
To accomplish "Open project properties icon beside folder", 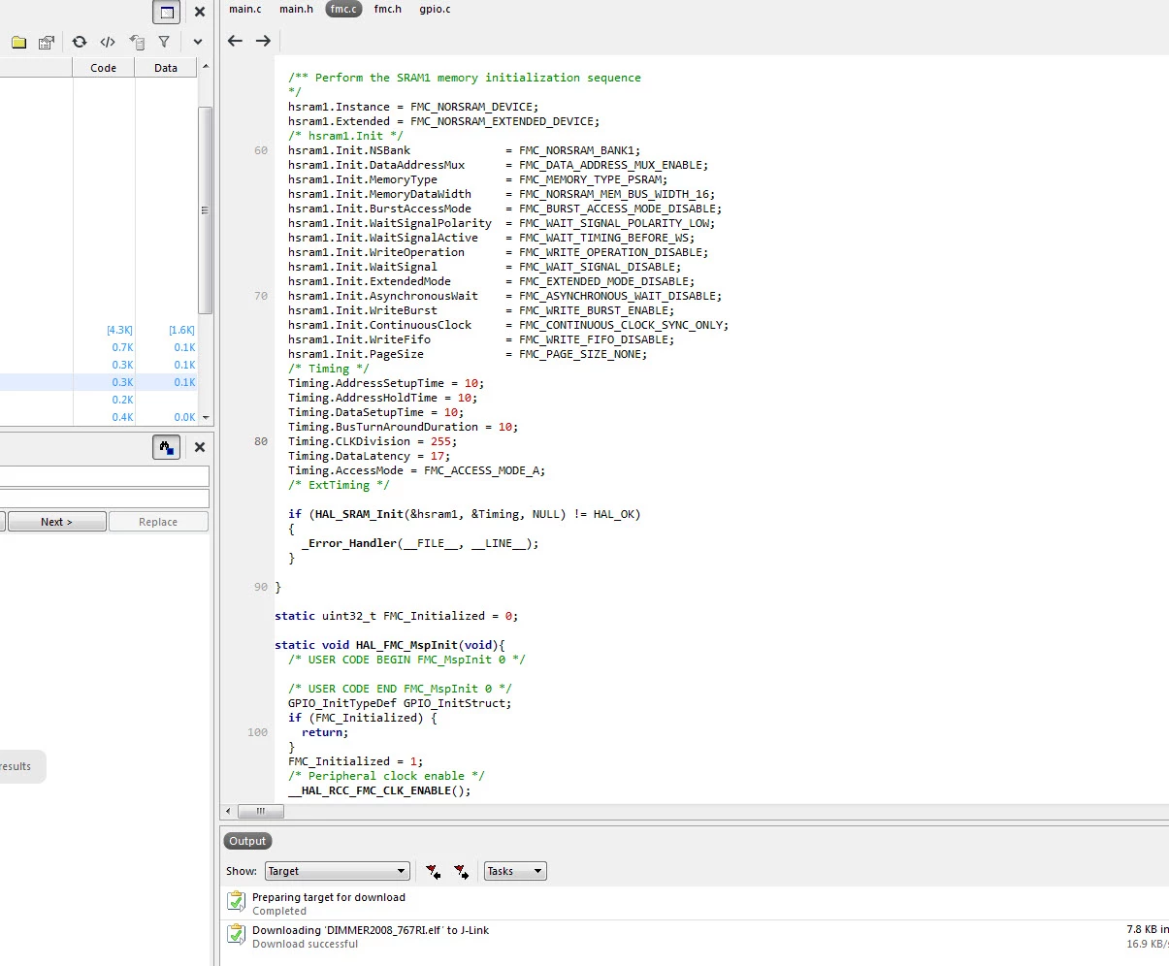I will point(46,42).
